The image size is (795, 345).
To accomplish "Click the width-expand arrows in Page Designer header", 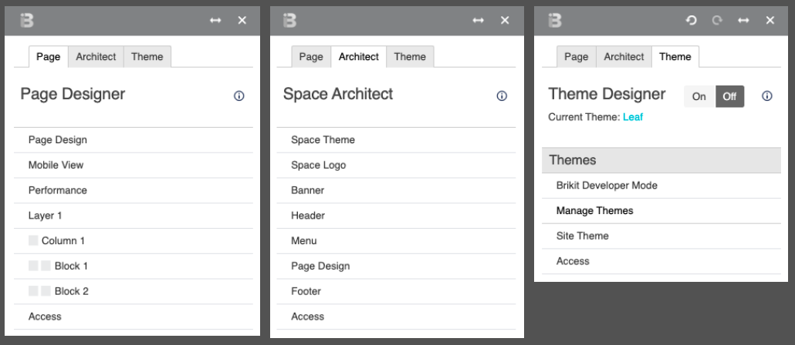I will point(215,20).
